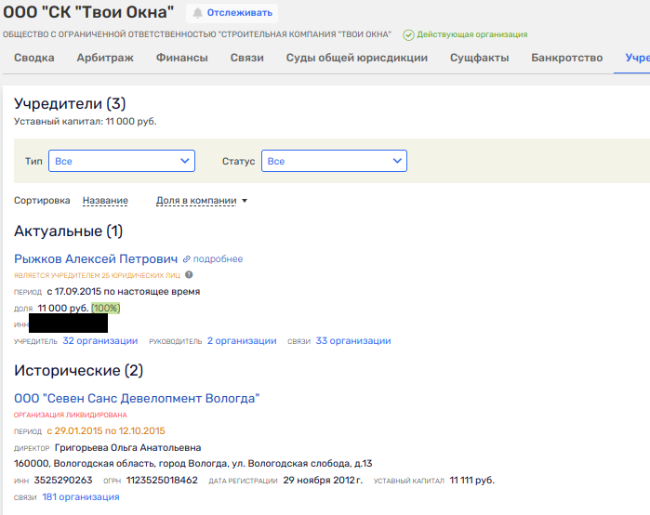The image size is (650, 515).
Task: Open 33 организации connections link
Action: click(353, 341)
